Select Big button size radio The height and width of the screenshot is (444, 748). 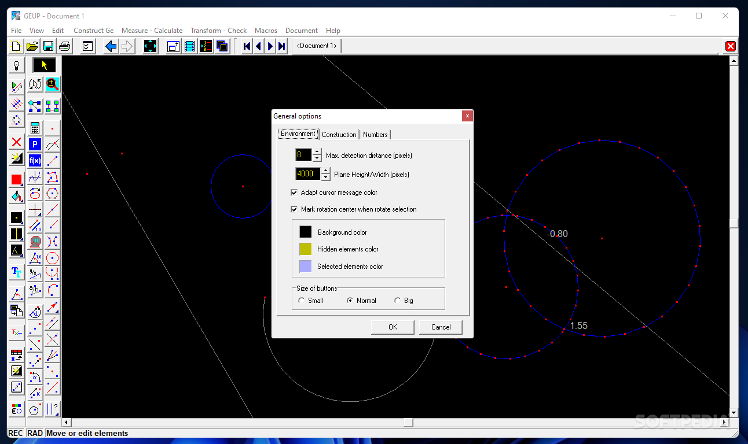397,301
